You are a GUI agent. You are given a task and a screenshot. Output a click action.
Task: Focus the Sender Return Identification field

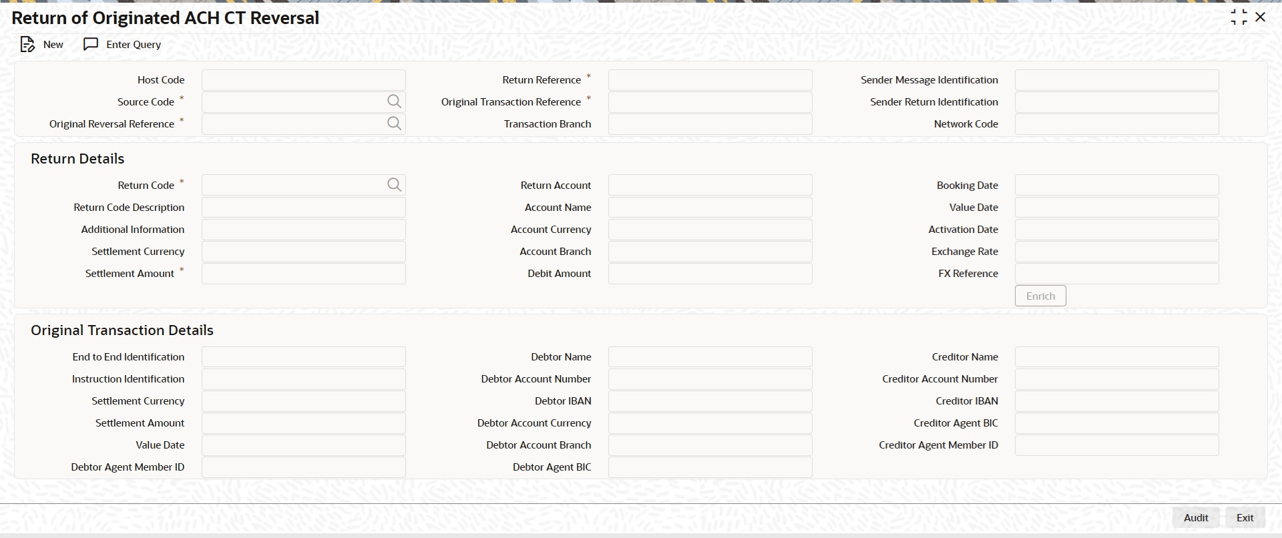tap(1117, 102)
